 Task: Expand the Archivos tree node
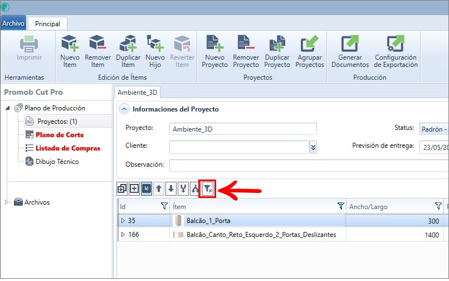(x=7, y=202)
